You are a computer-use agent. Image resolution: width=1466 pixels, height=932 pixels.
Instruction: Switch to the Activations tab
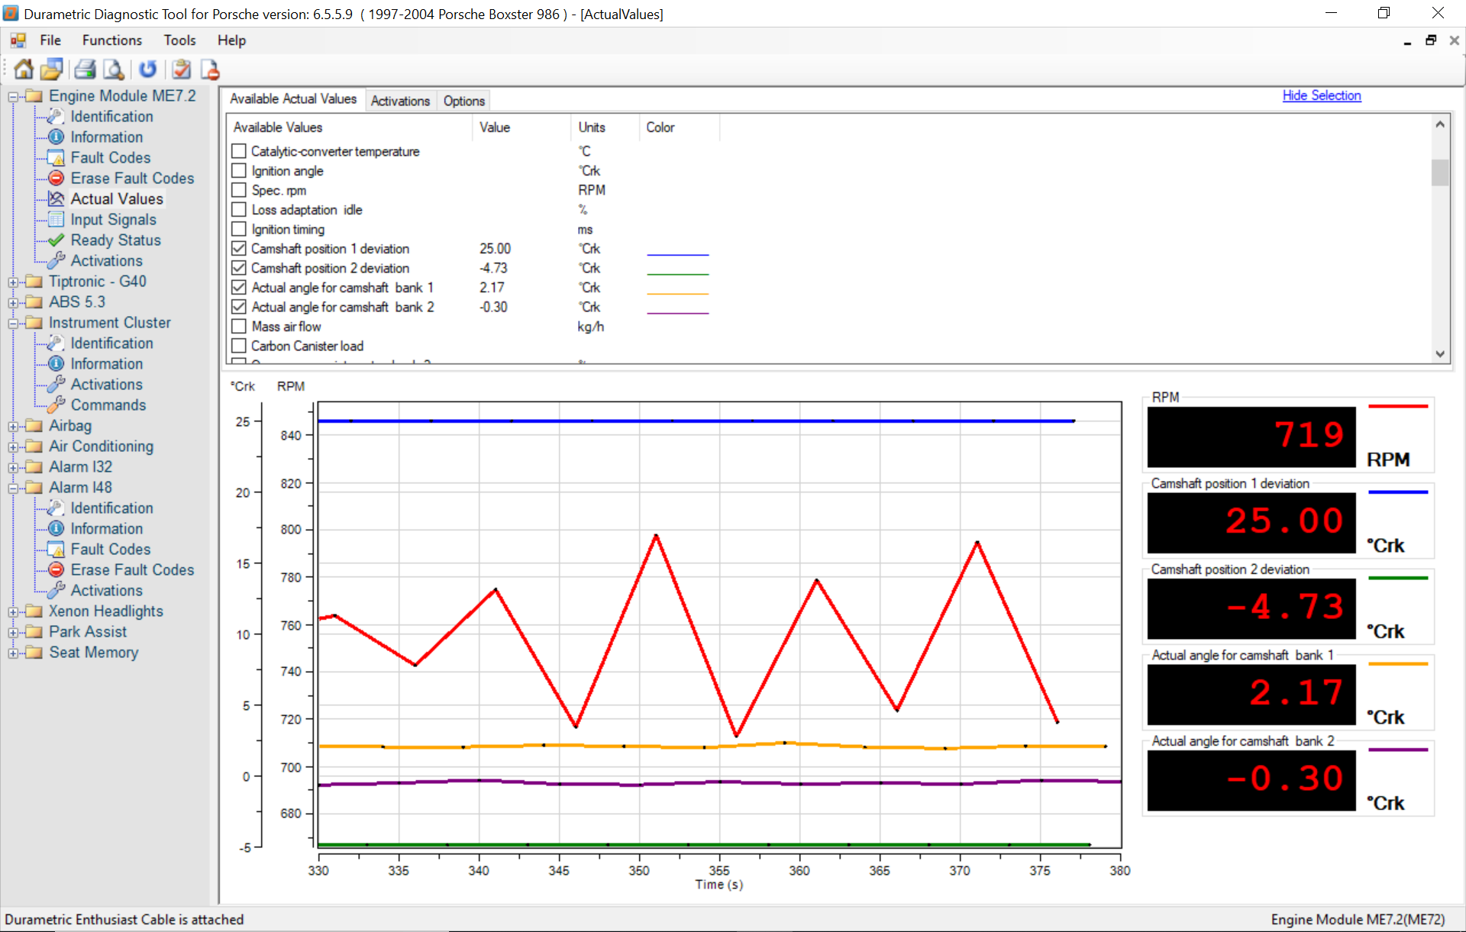tap(400, 101)
